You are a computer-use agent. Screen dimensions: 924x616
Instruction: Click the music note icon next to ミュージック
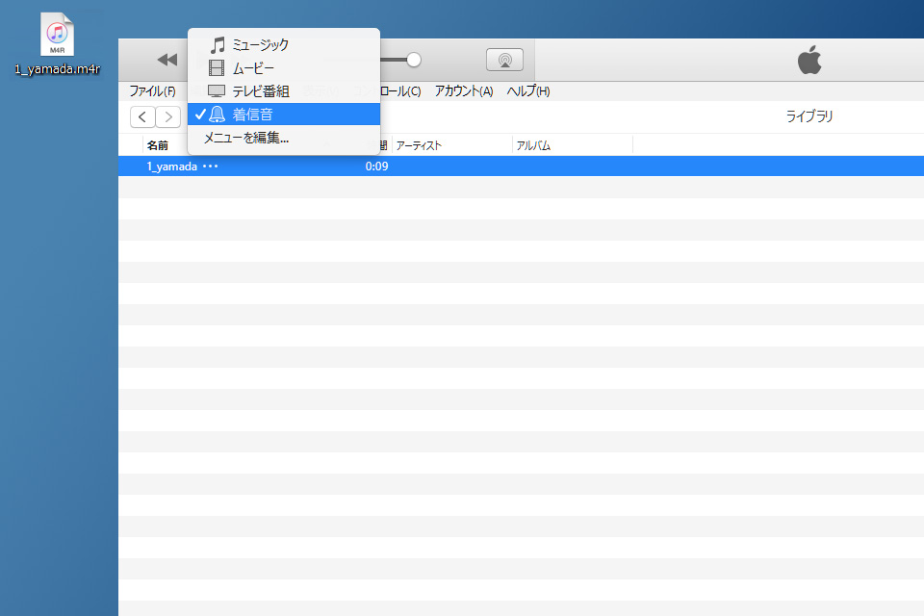pos(218,45)
